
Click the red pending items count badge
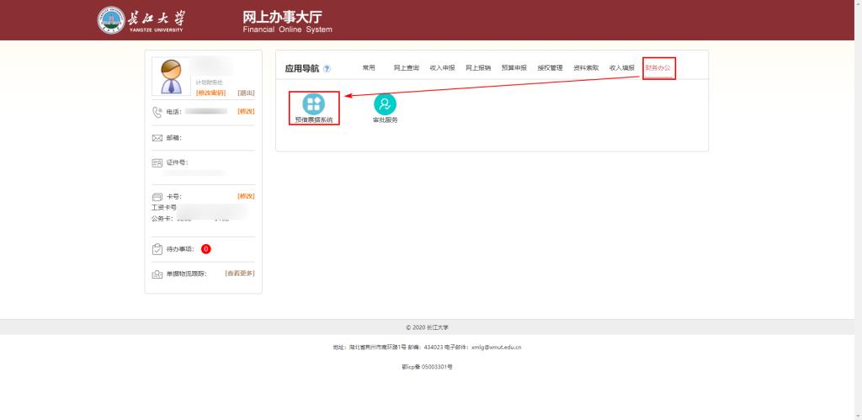pyautogui.click(x=205, y=249)
